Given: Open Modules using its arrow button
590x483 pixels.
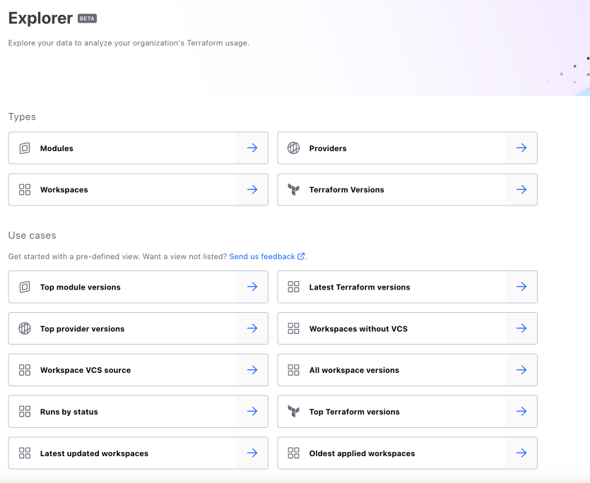Looking at the screenshot, I should tap(252, 148).
